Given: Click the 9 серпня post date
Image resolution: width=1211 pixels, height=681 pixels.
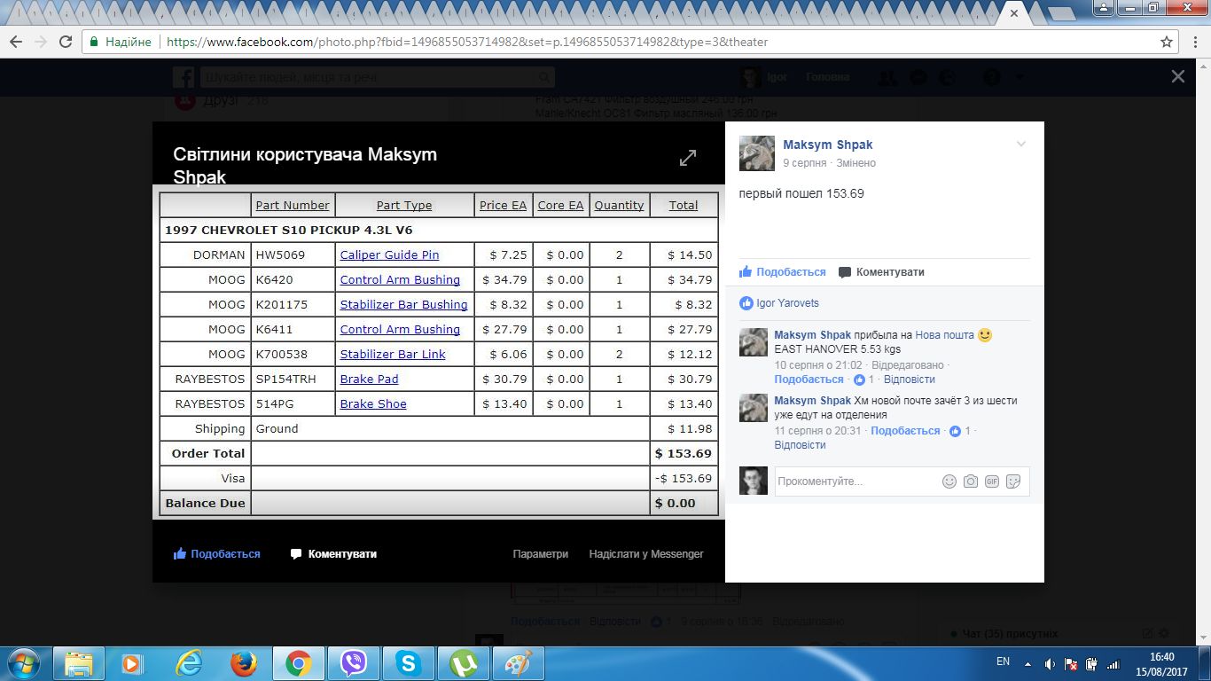Looking at the screenshot, I should pos(805,163).
